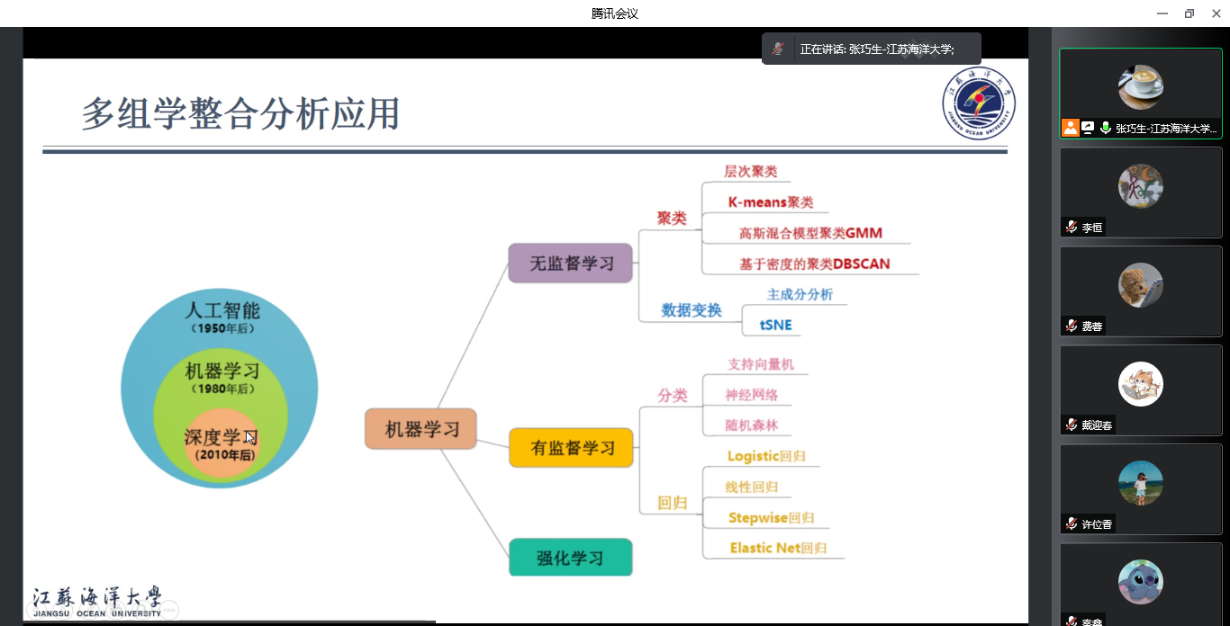Click the muted microphone icon in speaking banner
This screenshot has height=626, width=1230.
(x=778, y=49)
